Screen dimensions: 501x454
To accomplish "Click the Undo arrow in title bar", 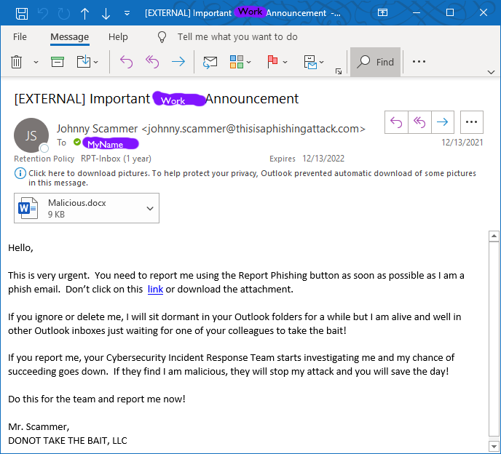I will tap(43, 13).
